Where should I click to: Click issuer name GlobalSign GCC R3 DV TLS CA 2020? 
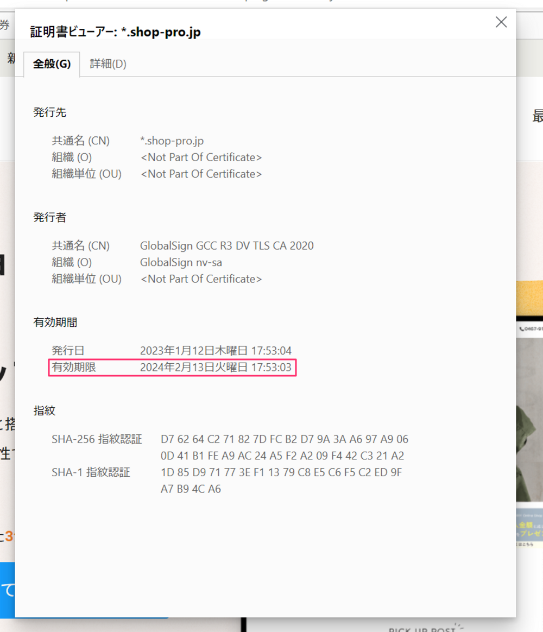point(226,246)
